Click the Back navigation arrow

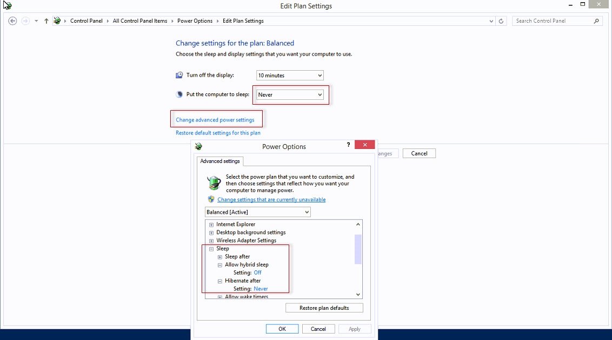[13, 21]
